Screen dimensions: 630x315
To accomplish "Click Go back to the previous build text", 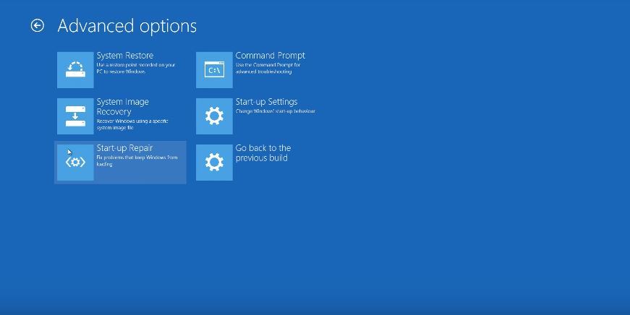I will tap(263, 153).
